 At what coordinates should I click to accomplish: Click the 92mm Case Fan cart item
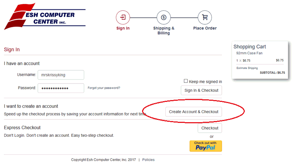pyautogui.click(x=249, y=53)
